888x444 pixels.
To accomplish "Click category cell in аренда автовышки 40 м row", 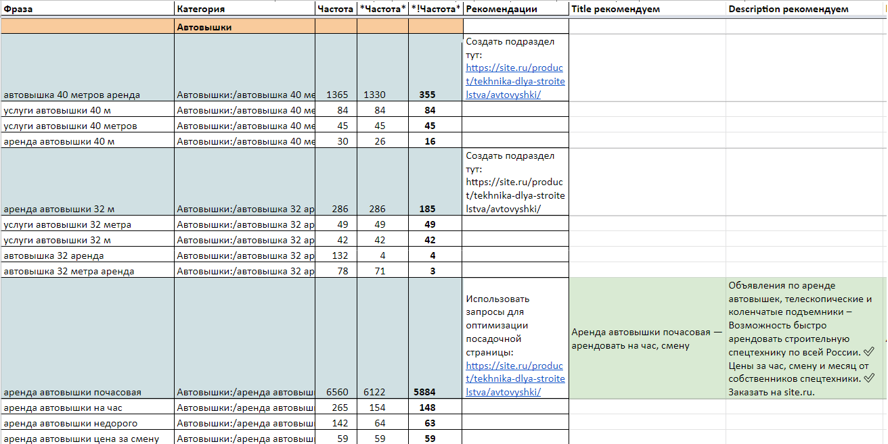I will tap(244, 141).
